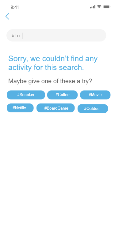This screenshot has width=115, height=249.
Task: Place caret at the search field text cursor
Action: pos(22,36)
